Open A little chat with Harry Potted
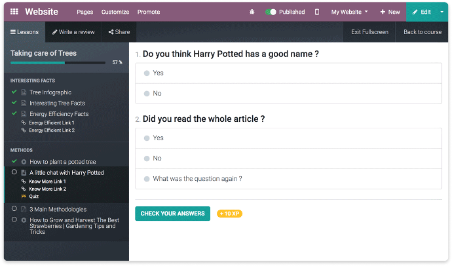452x266 pixels. 67,172
